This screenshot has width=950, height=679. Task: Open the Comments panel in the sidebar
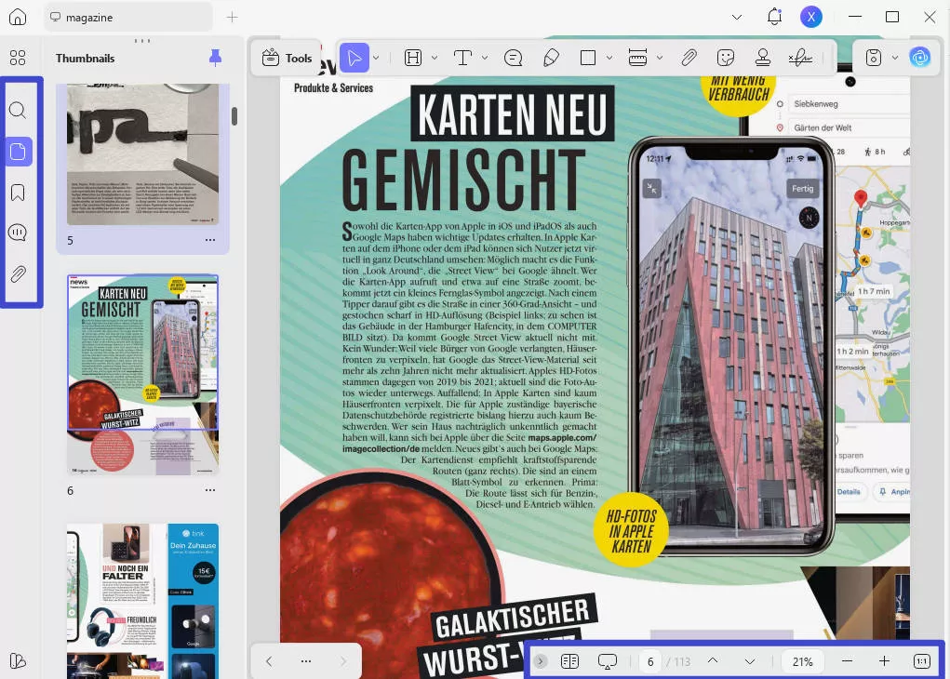point(18,233)
